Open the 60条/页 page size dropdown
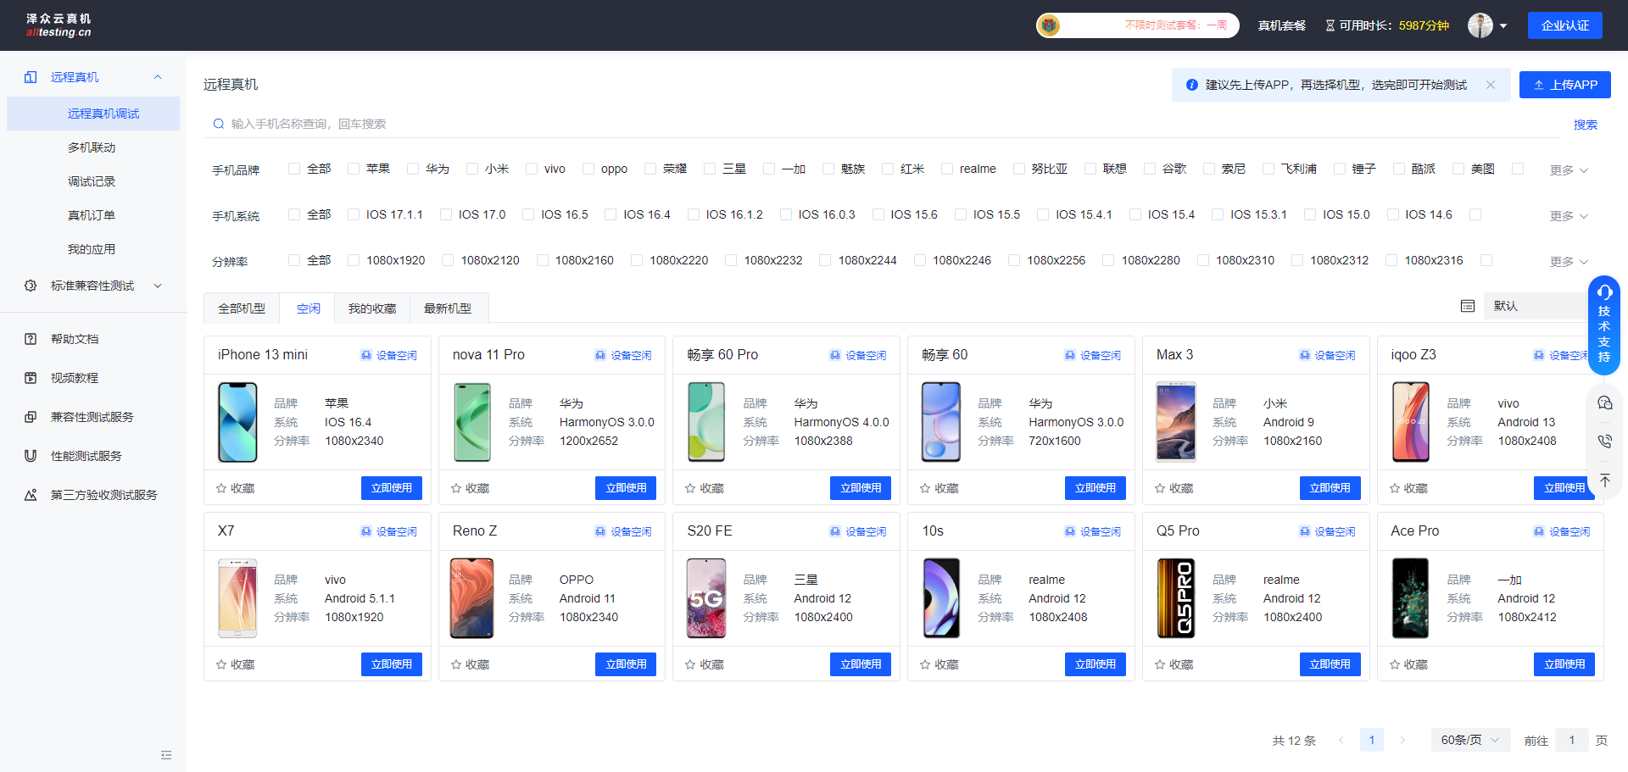This screenshot has height=772, width=1628. pos(1470,740)
